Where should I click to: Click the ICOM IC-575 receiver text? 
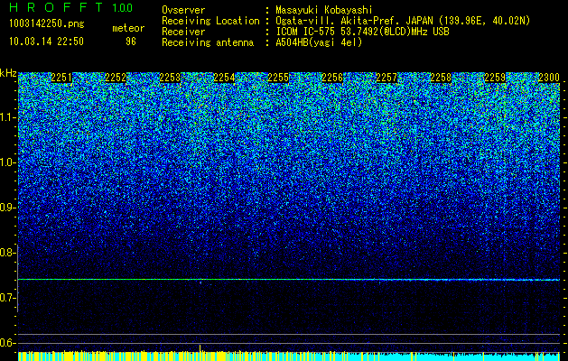pyautogui.click(x=362, y=32)
